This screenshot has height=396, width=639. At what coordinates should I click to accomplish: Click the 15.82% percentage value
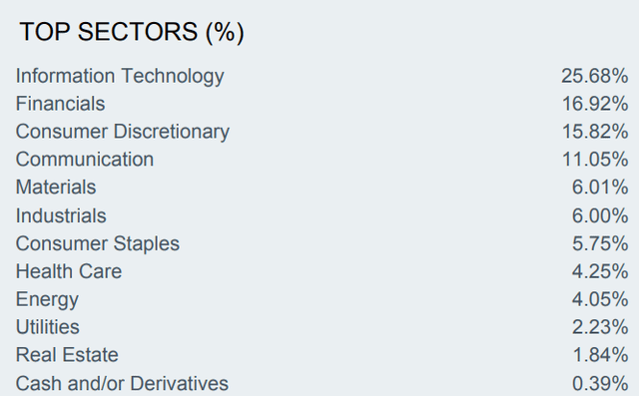coord(595,132)
